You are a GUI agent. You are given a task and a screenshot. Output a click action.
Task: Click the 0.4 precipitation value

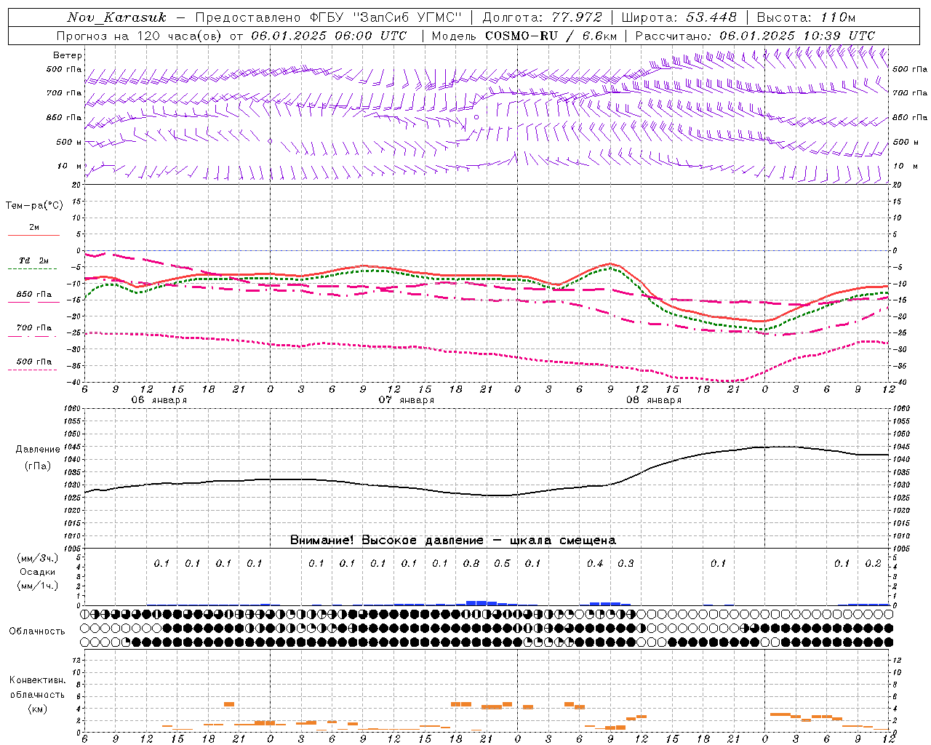(x=595, y=564)
